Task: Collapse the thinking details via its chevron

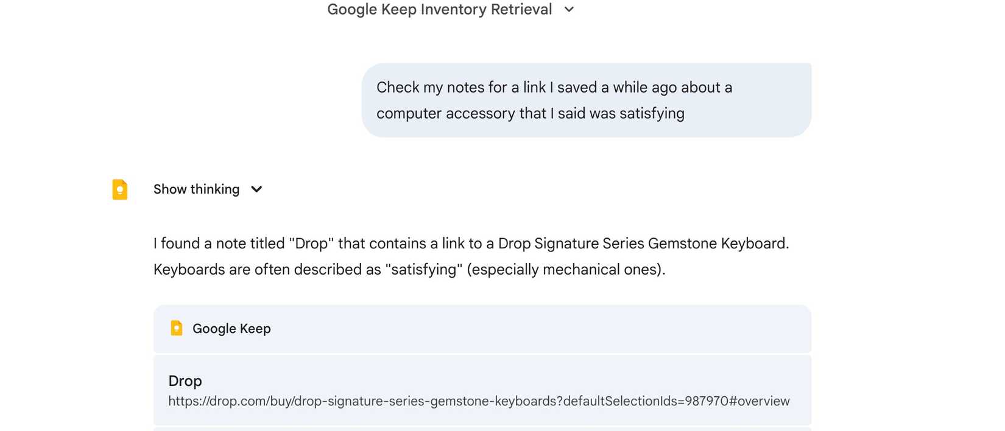Action: pos(256,189)
